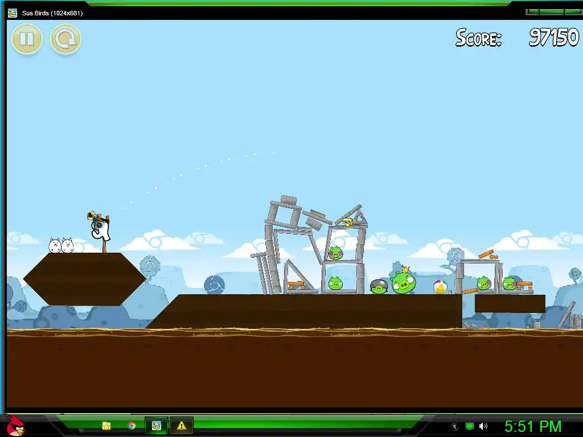Click the 5:51 PM taskbar clock
The height and width of the screenshot is (437, 583).
533,426
